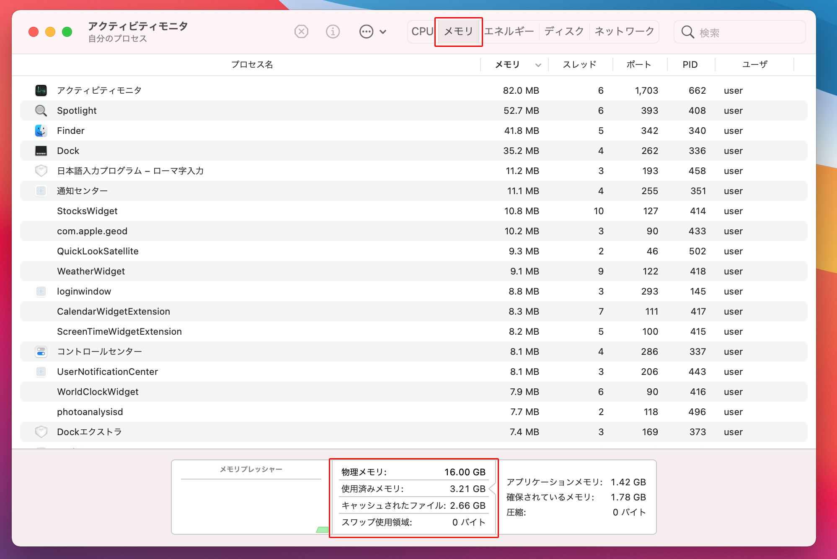Click the shield icon beside Dockエクストラ

tap(41, 432)
